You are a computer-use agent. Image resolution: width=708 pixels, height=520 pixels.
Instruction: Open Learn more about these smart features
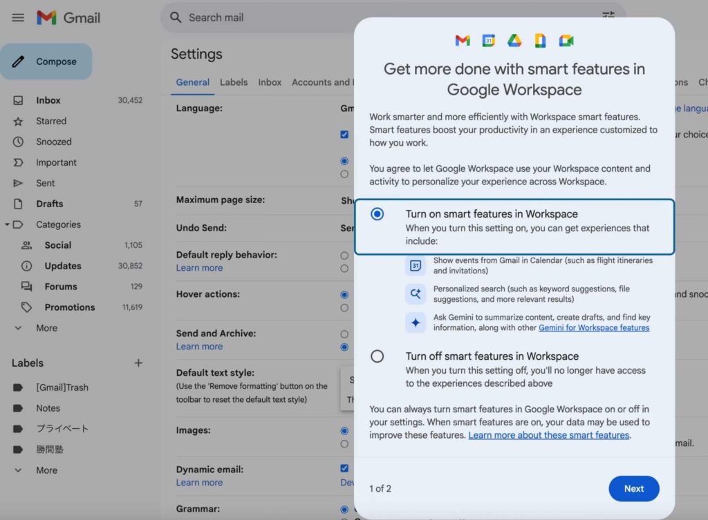tap(548, 435)
